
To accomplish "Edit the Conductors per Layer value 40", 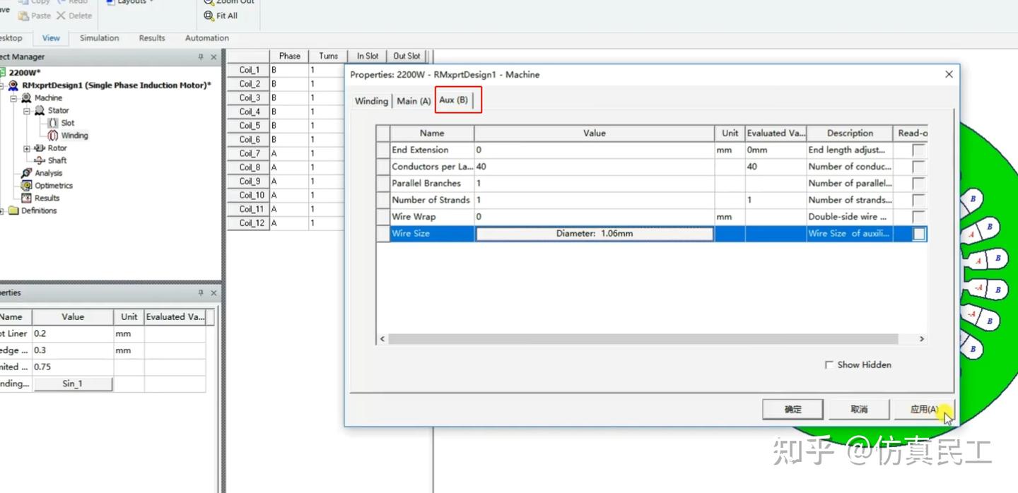I will (595, 167).
